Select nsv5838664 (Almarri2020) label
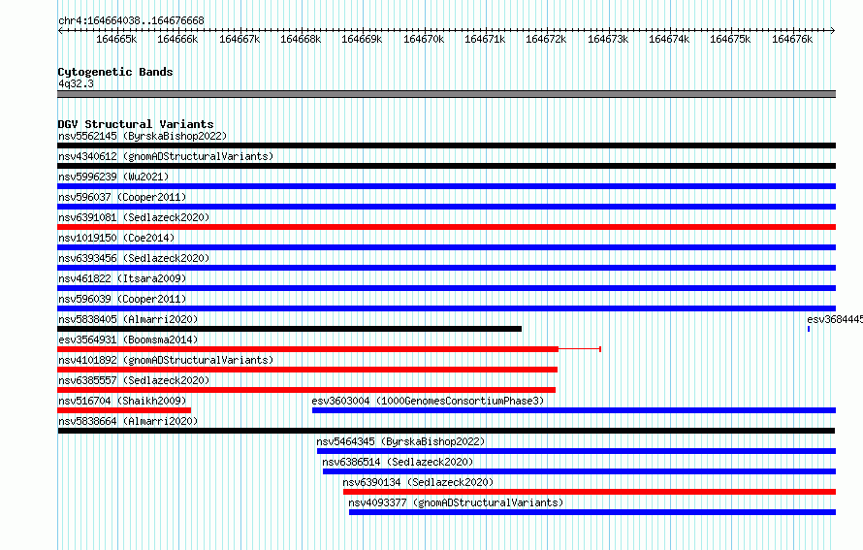The height and width of the screenshot is (550, 863). point(128,421)
